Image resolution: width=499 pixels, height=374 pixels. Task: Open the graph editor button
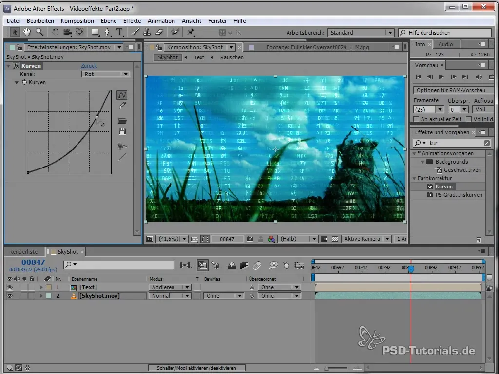point(299,265)
